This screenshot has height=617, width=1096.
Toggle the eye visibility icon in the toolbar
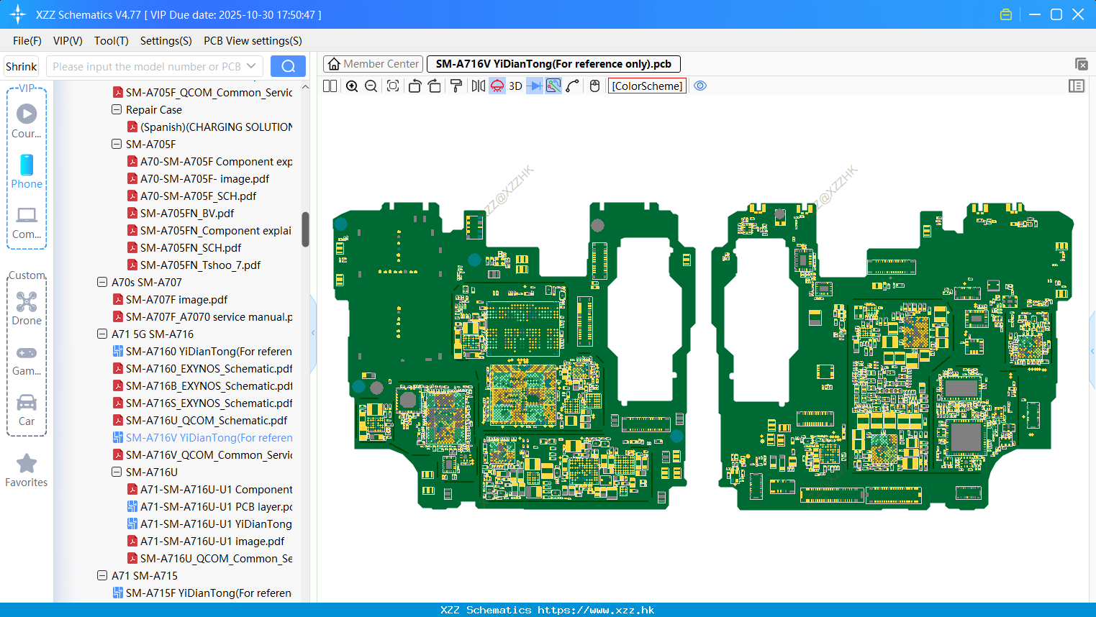(700, 86)
